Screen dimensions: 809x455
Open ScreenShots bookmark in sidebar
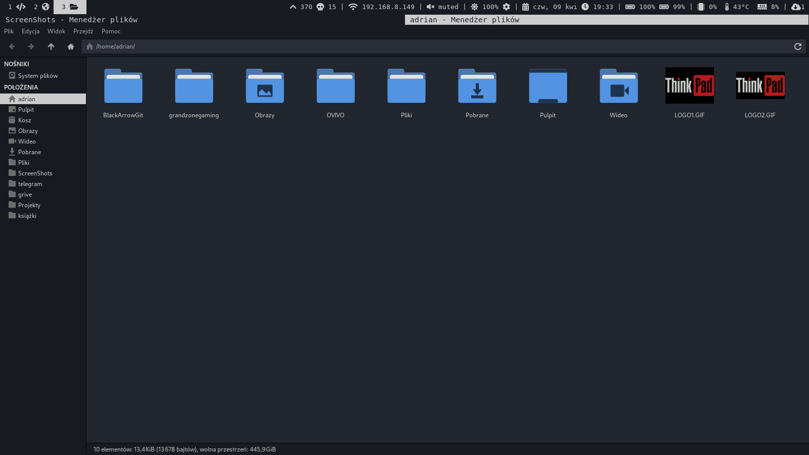43,173
